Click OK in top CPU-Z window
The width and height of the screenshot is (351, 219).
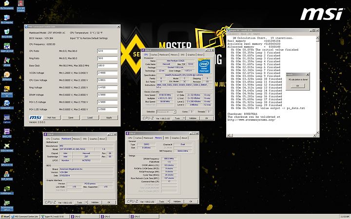tap(206, 118)
